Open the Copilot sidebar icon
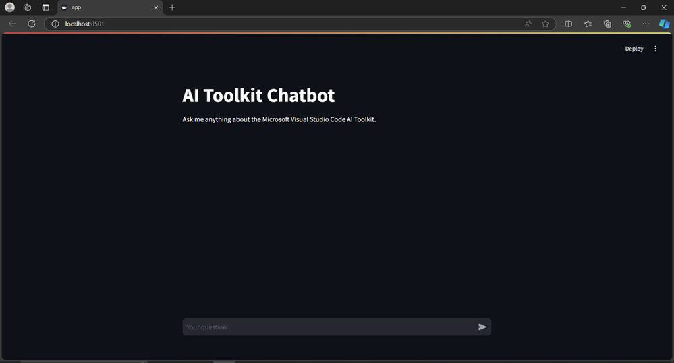 click(664, 24)
